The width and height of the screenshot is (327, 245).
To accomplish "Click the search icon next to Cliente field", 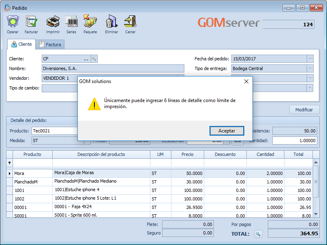I will tap(94, 59).
